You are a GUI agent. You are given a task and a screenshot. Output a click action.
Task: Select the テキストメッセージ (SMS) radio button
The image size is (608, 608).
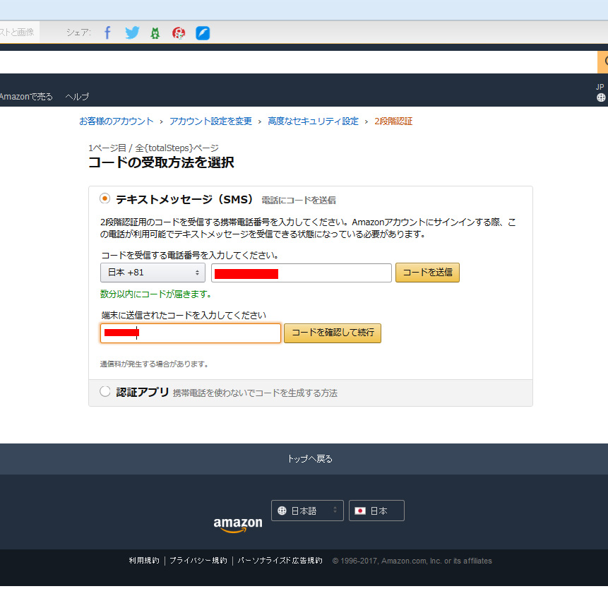(105, 198)
